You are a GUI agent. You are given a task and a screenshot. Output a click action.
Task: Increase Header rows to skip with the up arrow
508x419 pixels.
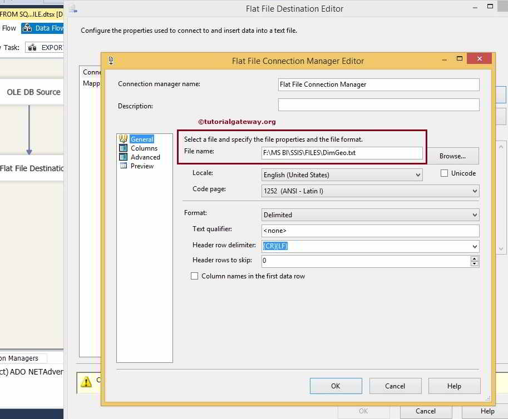(x=475, y=258)
